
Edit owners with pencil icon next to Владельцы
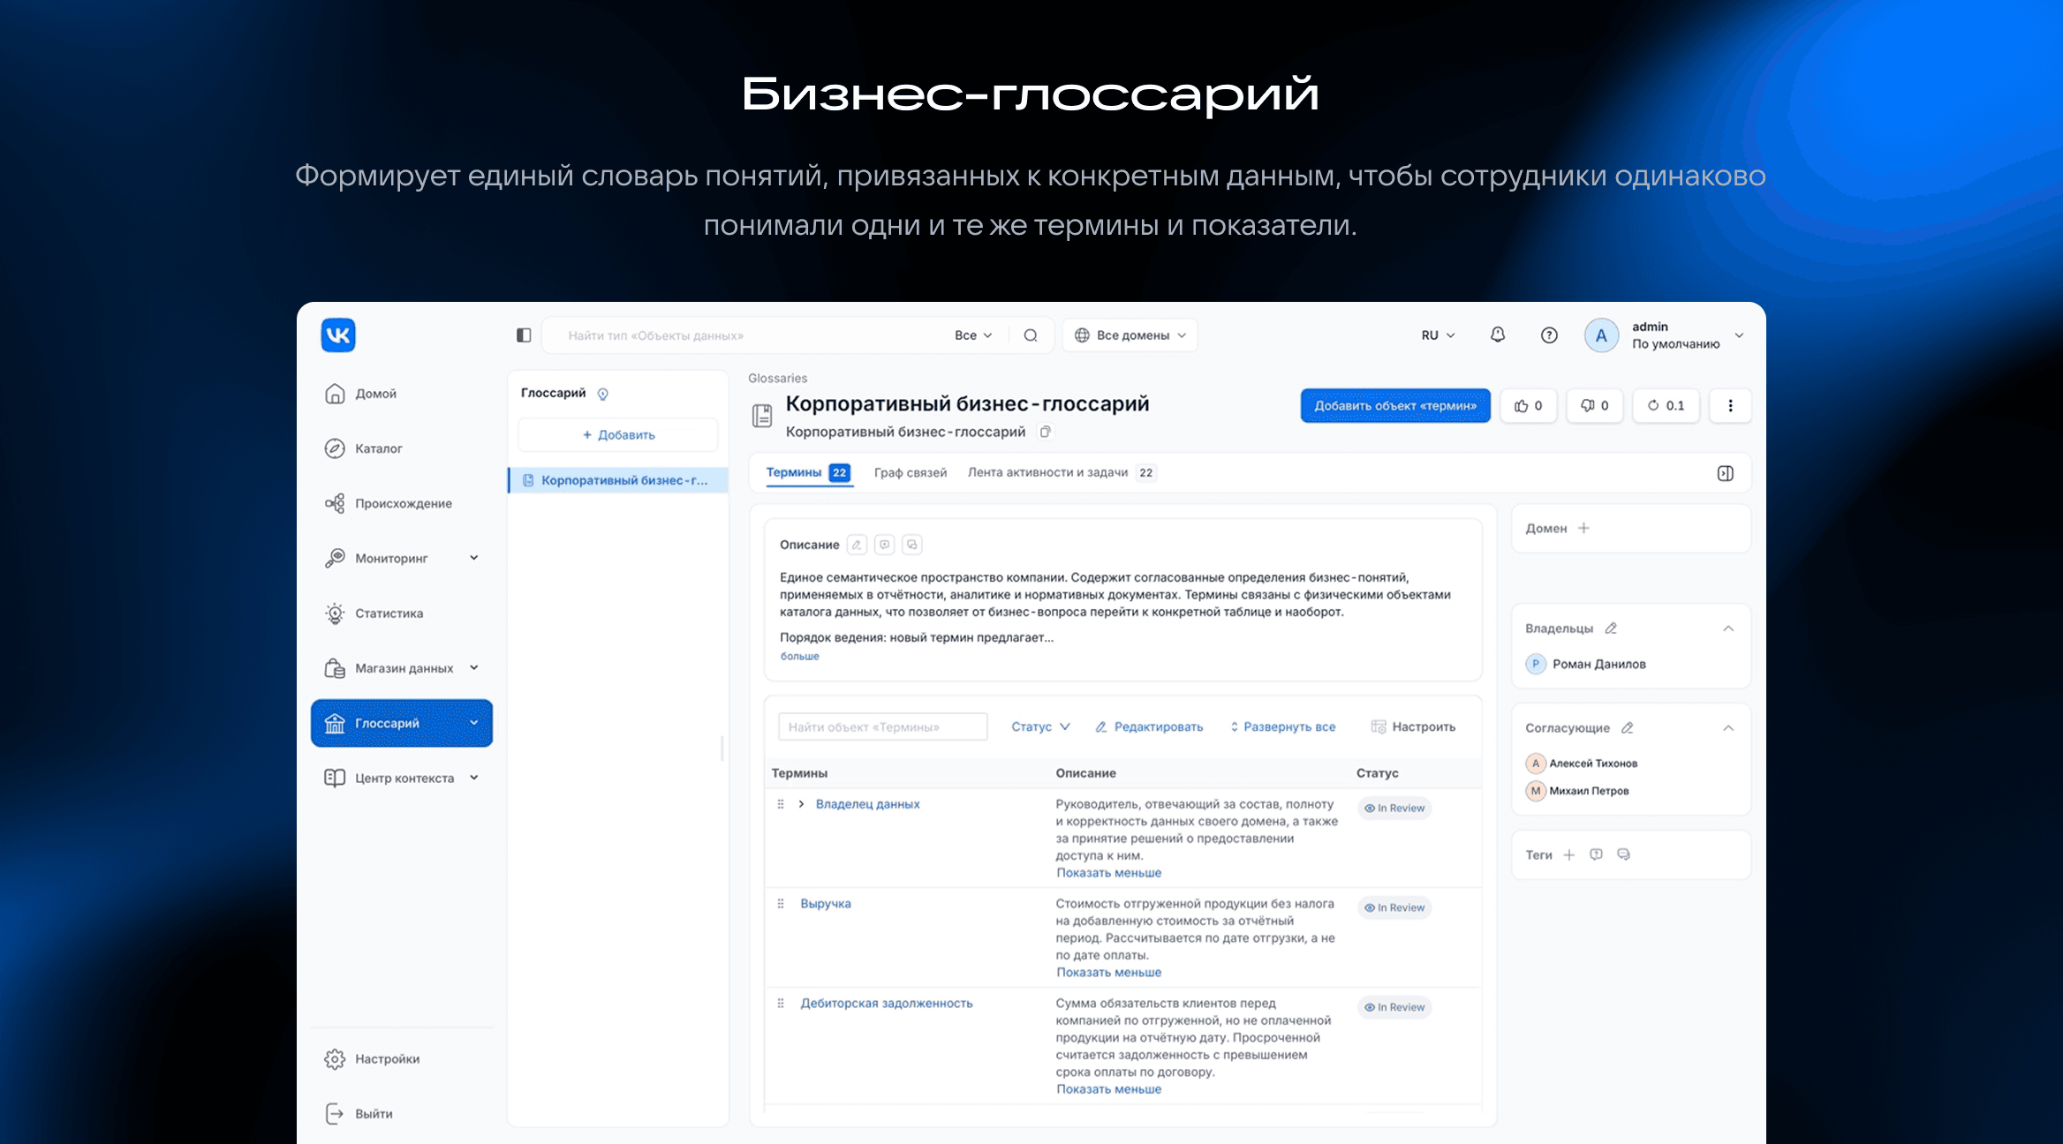point(1611,628)
